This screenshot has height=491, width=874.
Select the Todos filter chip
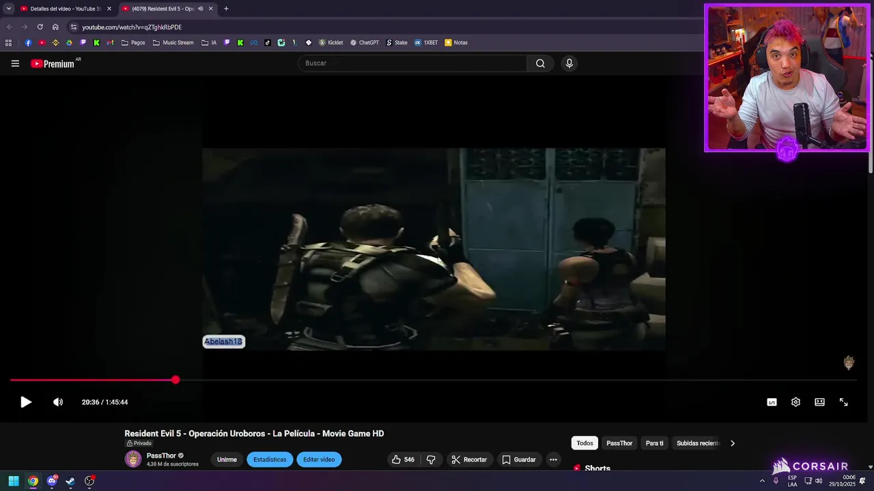pos(584,443)
